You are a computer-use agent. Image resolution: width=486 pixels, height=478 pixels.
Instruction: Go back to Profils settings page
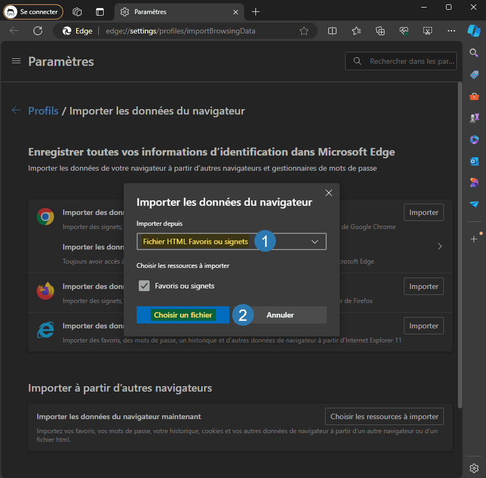coord(43,111)
